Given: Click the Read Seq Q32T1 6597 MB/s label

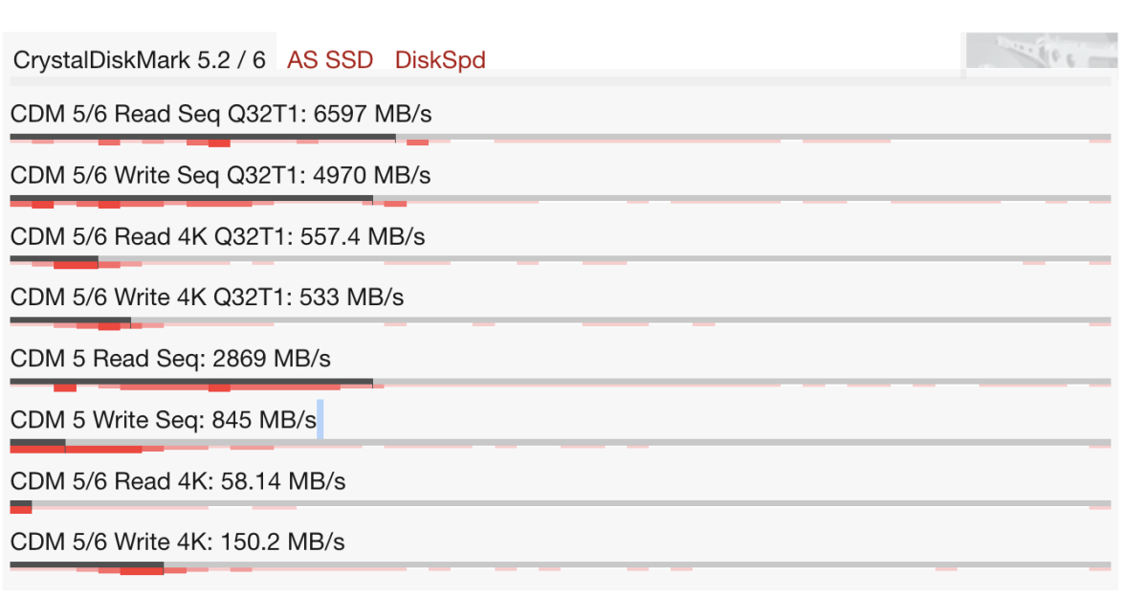Looking at the screenshot, I should click(x=221, y=115).
